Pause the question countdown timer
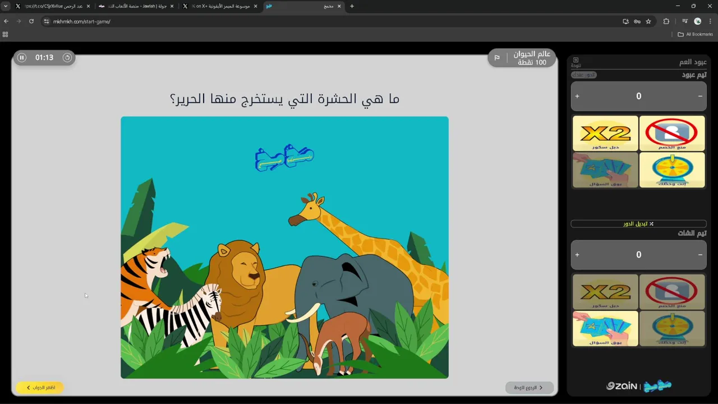The width and height of the screenshot is (718, 404). pos(22,57)
